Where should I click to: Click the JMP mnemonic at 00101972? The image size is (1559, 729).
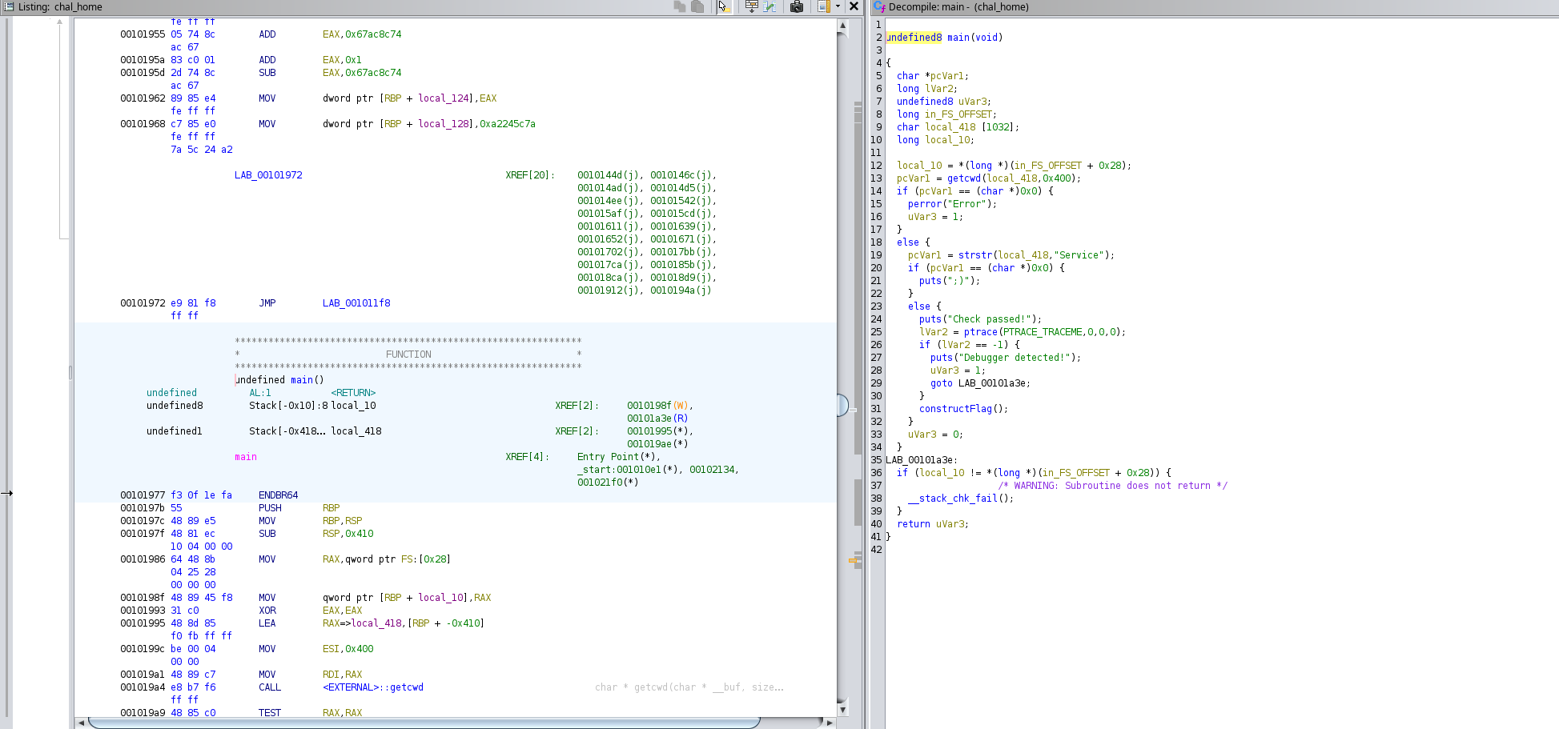click(x=267, y=303)
